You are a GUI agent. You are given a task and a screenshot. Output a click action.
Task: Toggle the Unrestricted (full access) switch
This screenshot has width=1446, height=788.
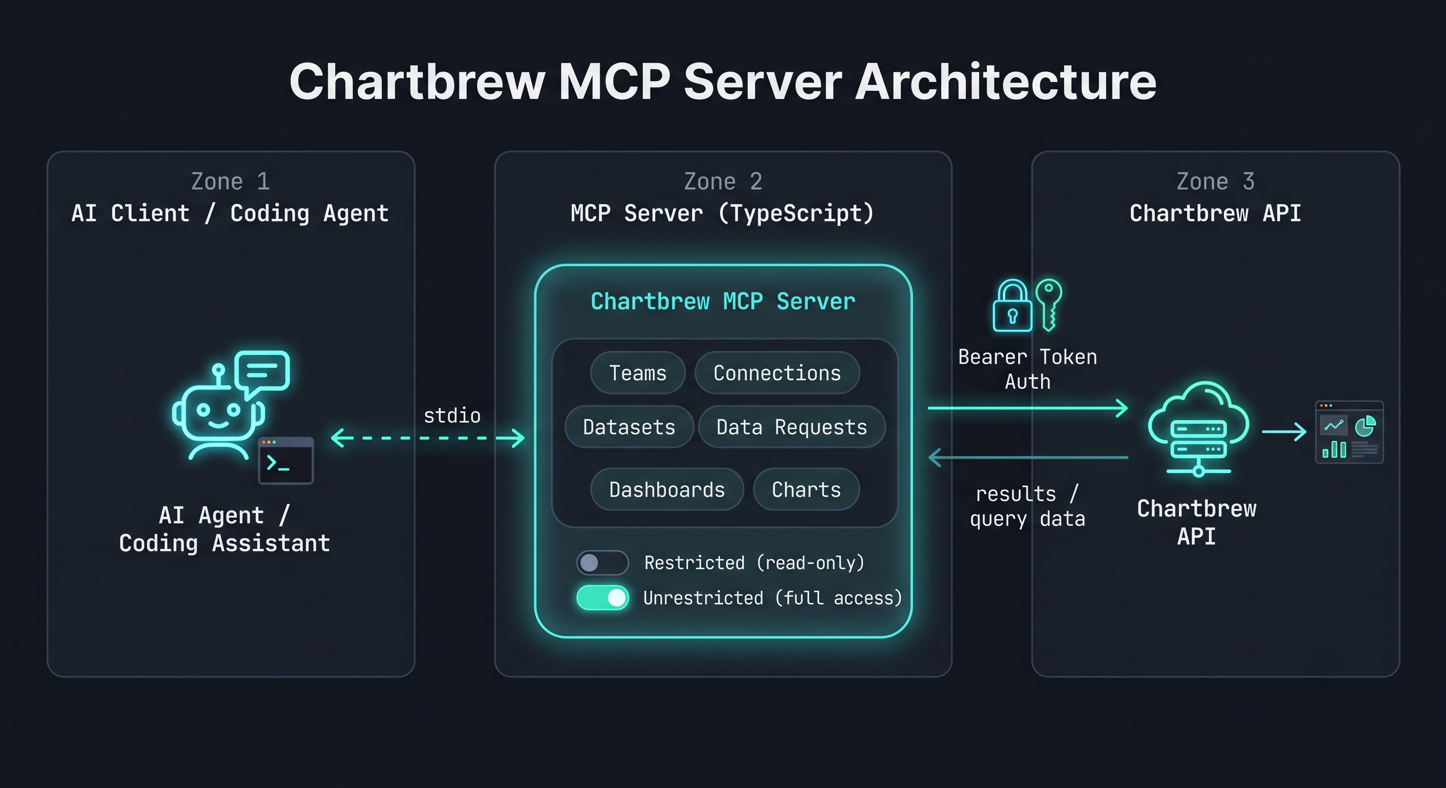[602, 598]
